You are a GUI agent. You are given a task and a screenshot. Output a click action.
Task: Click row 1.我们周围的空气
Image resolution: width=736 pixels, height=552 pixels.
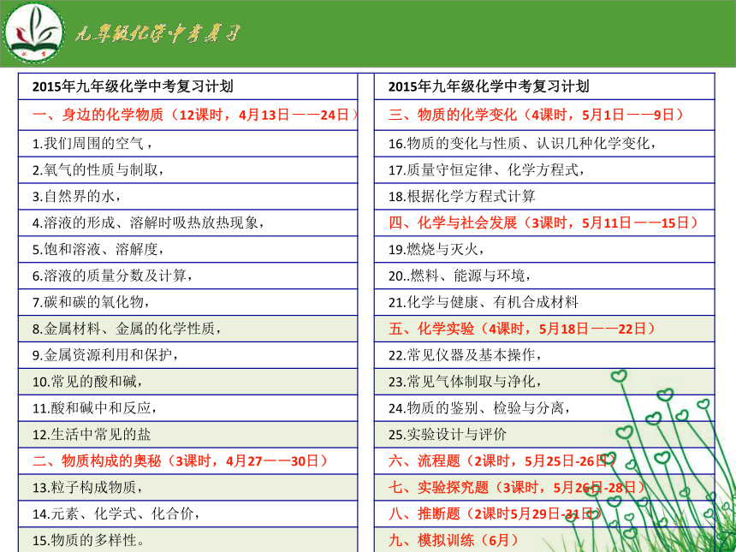[187, 144]
